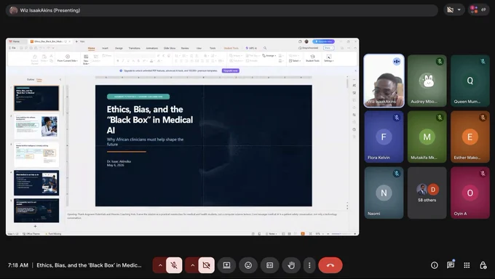Click meeting title text in bottom bar

pyautogui.click(x=89, y=265)
